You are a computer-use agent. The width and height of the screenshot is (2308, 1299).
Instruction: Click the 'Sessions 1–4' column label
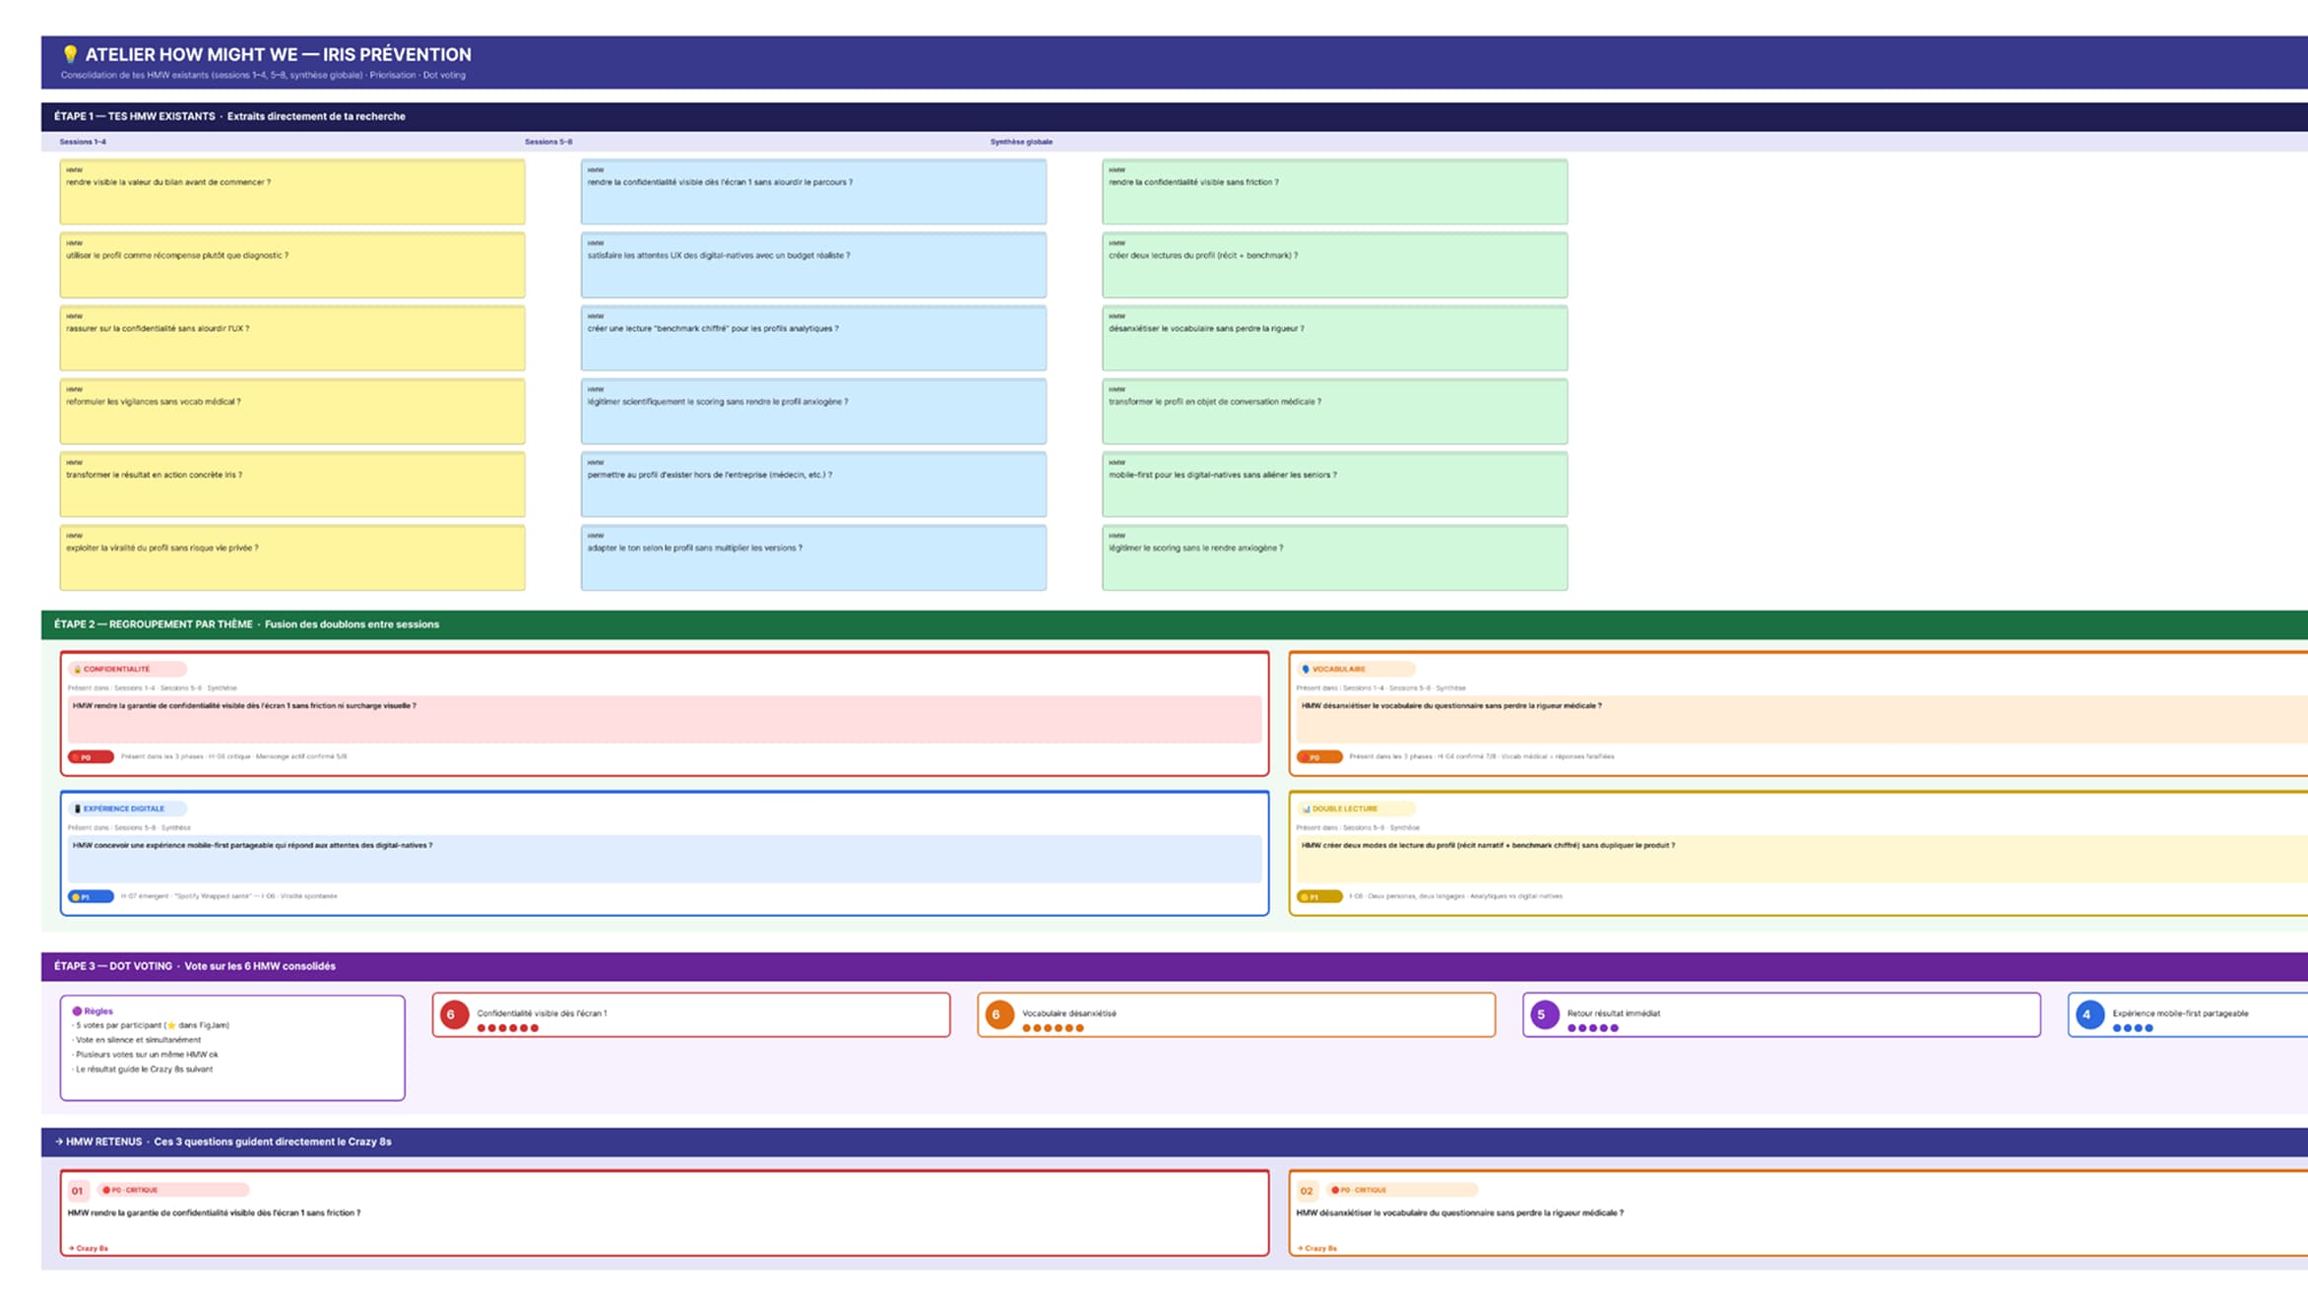83,142
